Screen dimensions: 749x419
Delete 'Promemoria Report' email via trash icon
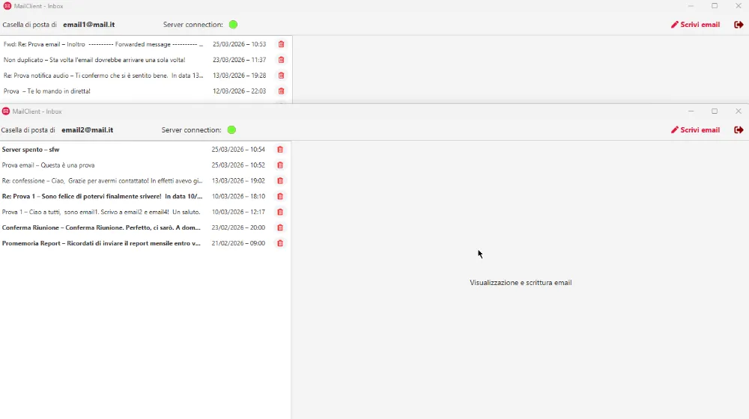click(x=280, y=243)
